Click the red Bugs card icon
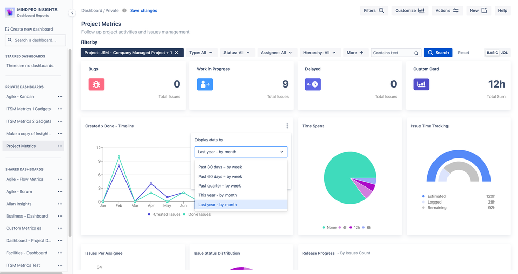 click(96, 84)
